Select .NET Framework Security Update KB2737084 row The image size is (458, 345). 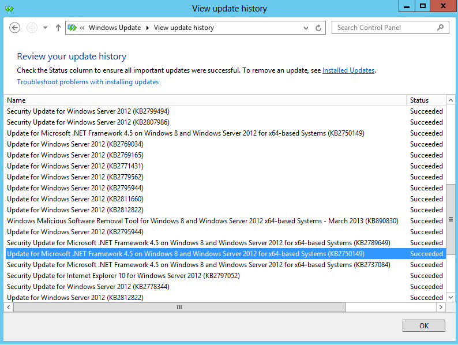225,265
